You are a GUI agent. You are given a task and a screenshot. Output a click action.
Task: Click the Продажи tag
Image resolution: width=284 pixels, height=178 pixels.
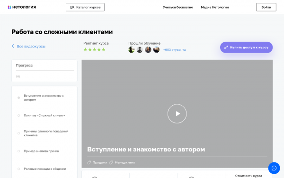click(x=97, y=162)
